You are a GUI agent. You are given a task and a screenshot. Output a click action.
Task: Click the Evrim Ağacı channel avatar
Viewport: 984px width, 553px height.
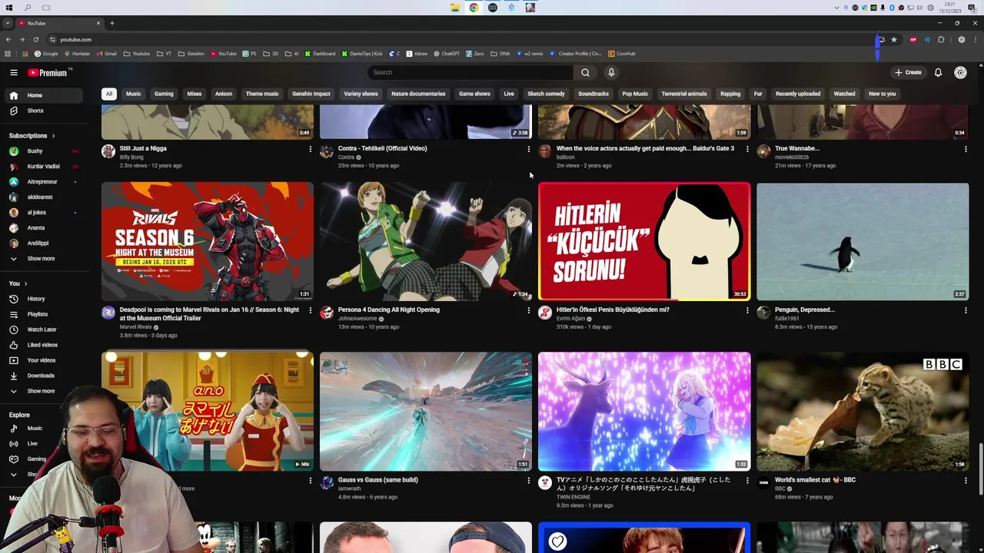click(x=545, y=313)
